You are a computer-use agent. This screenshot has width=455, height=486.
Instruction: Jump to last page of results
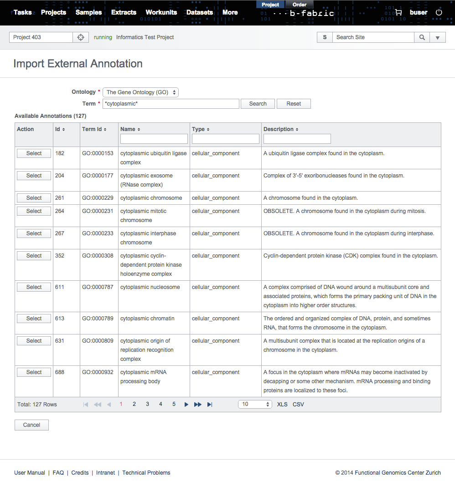[210, 404]
